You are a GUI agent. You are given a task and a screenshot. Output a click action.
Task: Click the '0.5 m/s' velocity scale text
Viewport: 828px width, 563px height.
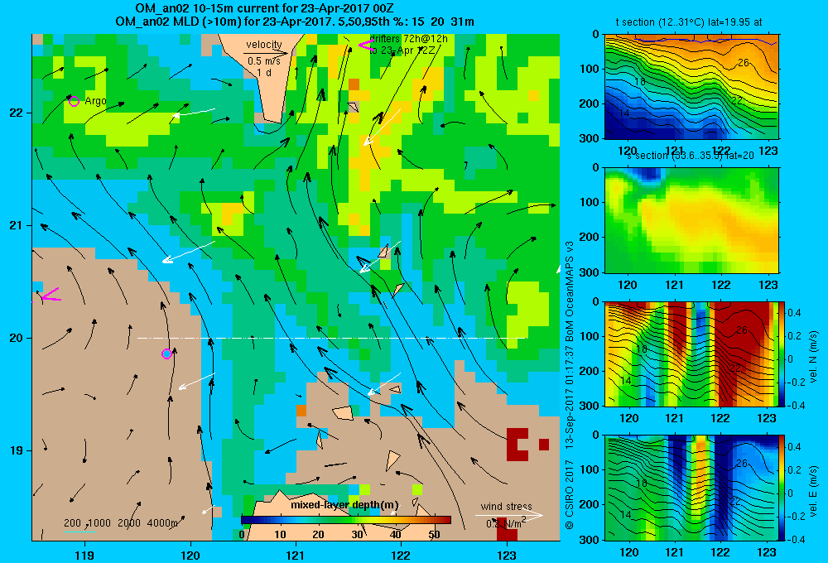tap(264, 61)
